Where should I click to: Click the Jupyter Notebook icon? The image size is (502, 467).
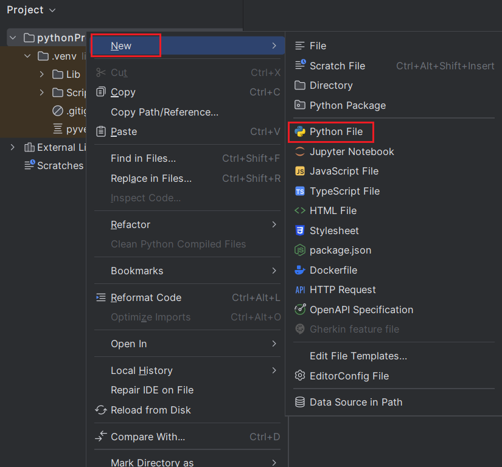(300, 152)
